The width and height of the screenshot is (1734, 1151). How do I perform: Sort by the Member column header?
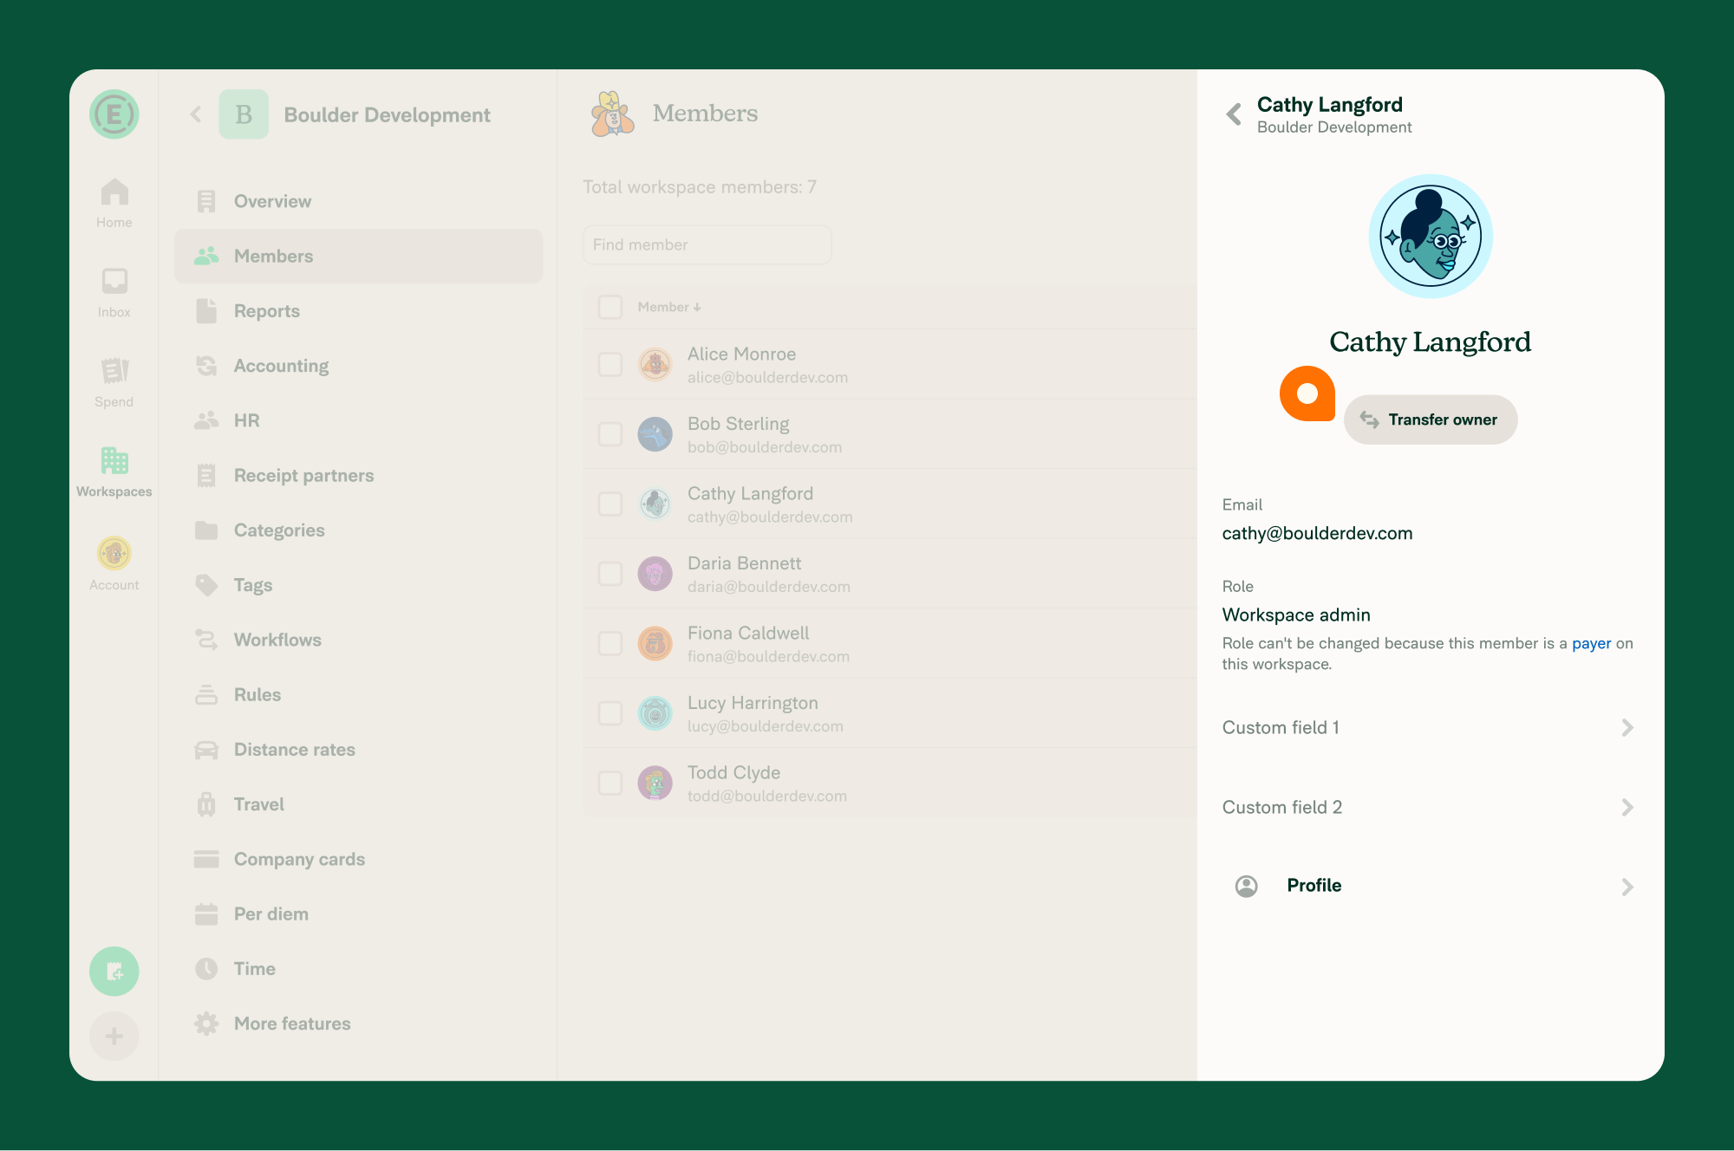coord(669,307)
